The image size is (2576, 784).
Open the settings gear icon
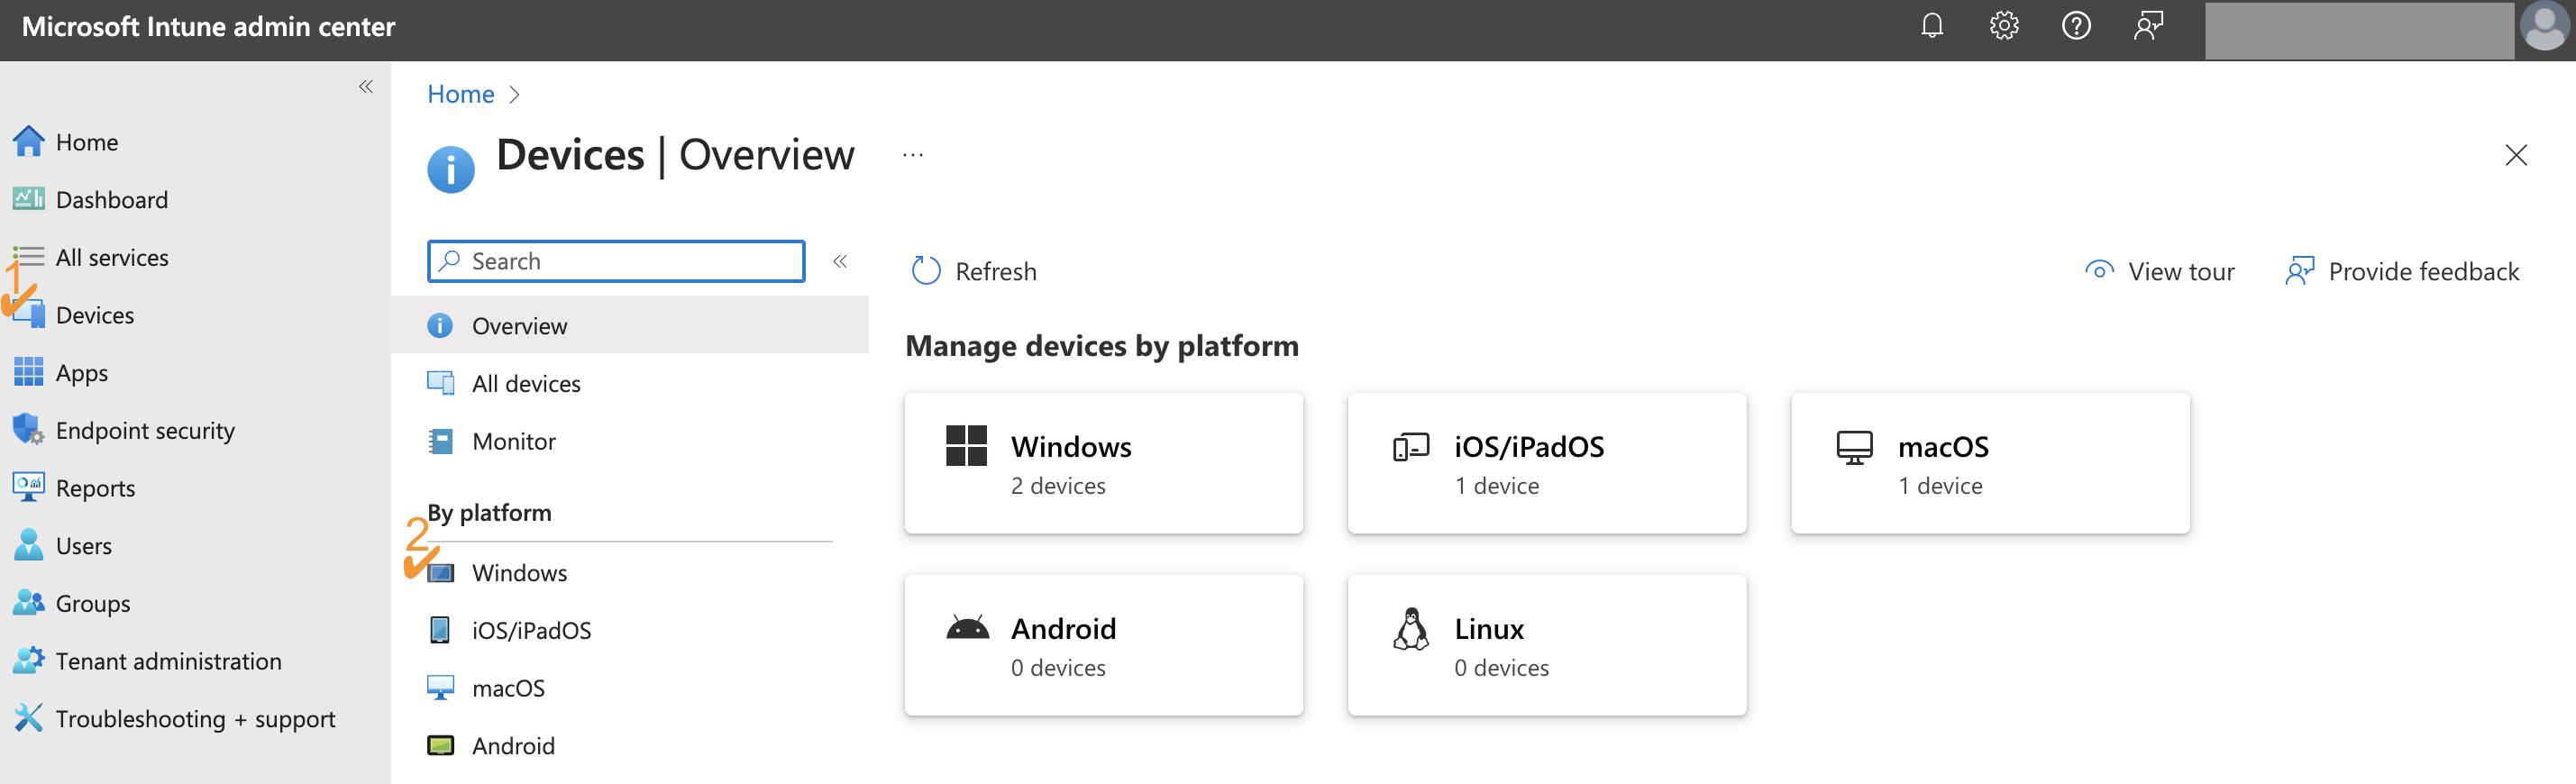point(2004,26)
